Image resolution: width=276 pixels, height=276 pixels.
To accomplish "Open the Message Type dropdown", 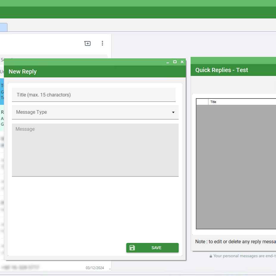I will pyautogui.click(x=95, y=112).
